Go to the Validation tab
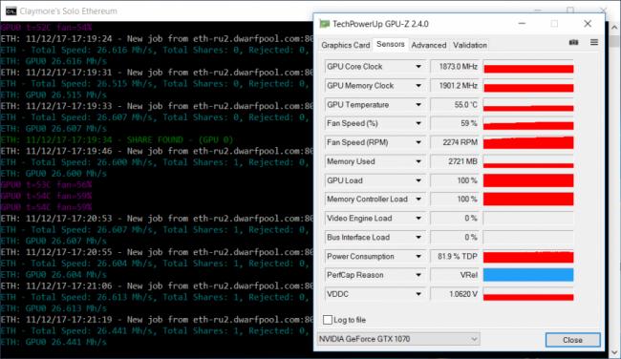 pyautogui.click(x=470, y=45)
